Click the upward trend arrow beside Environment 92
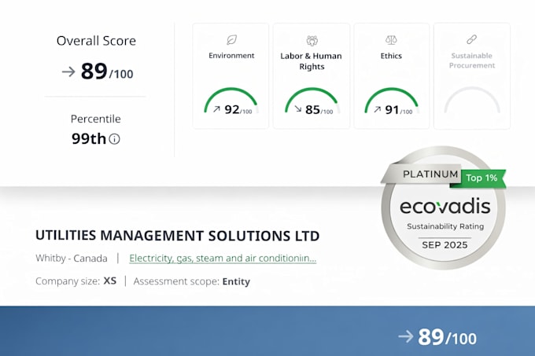Screen dimensions: 535x356 [216, 109]
